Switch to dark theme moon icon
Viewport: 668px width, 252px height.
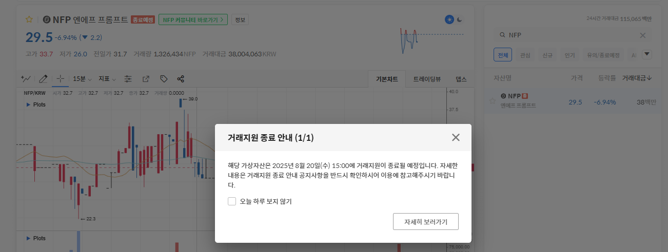(460, 19)
